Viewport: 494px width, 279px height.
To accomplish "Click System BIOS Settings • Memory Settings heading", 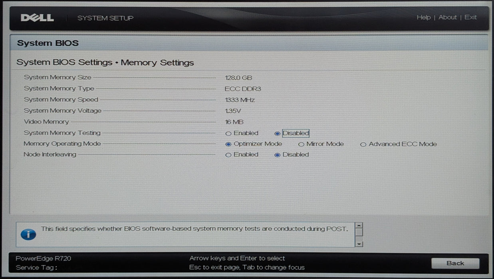I will coord(105,63).
